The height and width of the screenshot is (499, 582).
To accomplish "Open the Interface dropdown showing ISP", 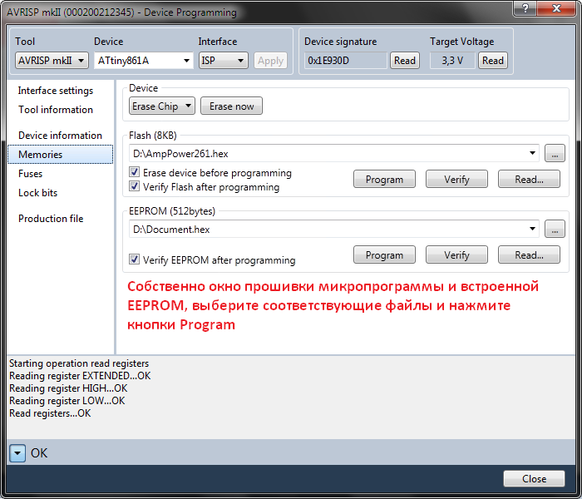I will (x=224, y=61).
